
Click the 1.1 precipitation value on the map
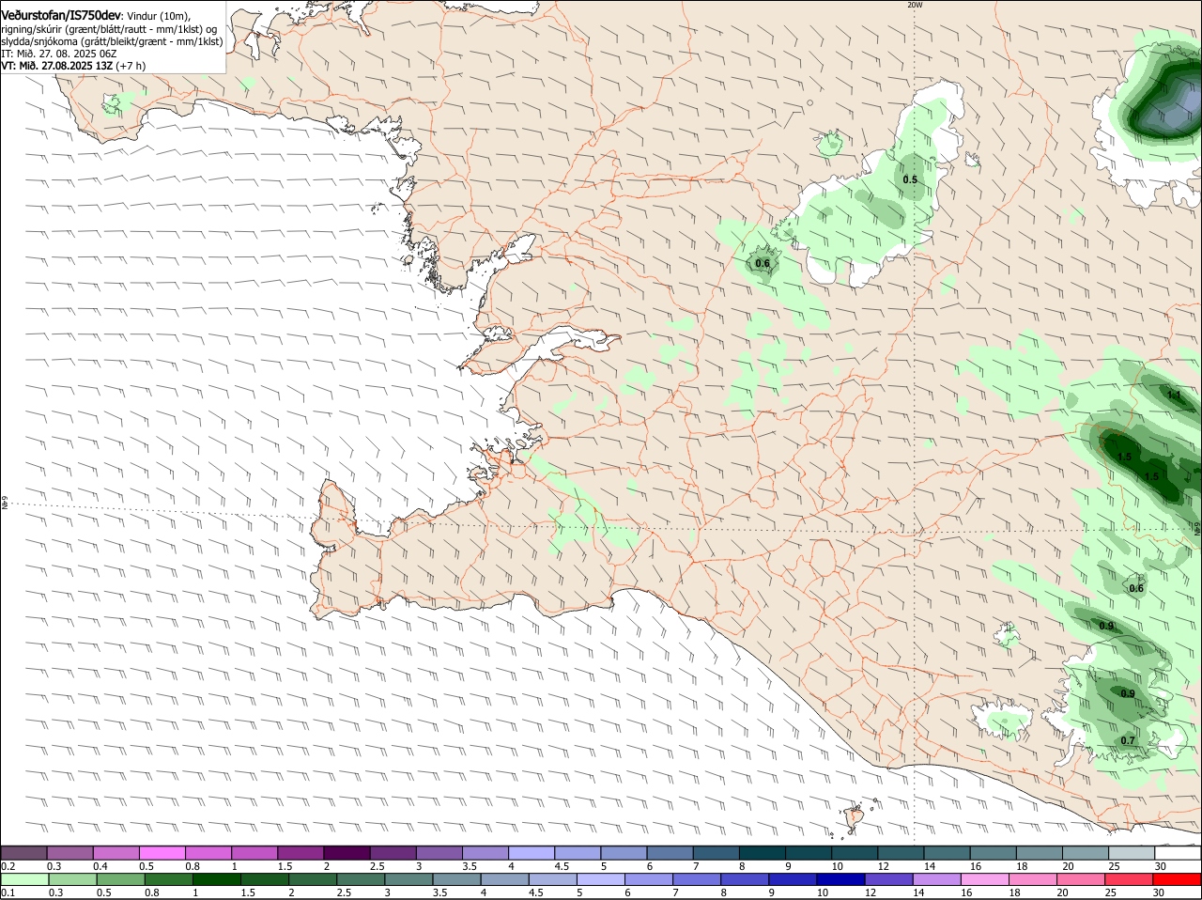pyautogui.click(x=1174, y=396)
